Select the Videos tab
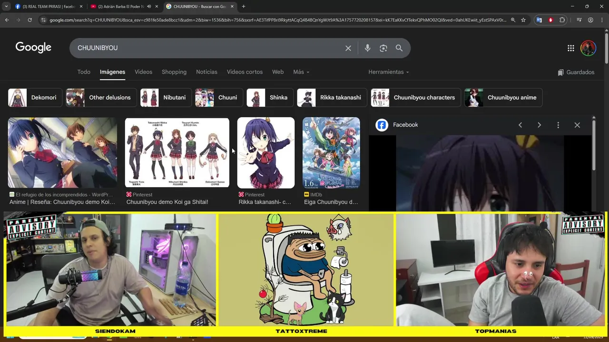Image resolution: width=609 pixels, height=342 pixels. coord(143,72)
